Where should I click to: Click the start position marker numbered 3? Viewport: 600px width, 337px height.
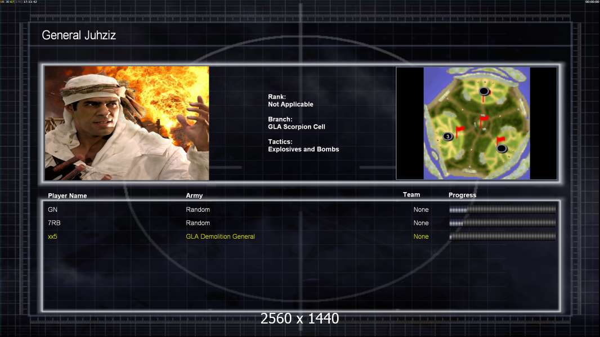coord(447,136)
